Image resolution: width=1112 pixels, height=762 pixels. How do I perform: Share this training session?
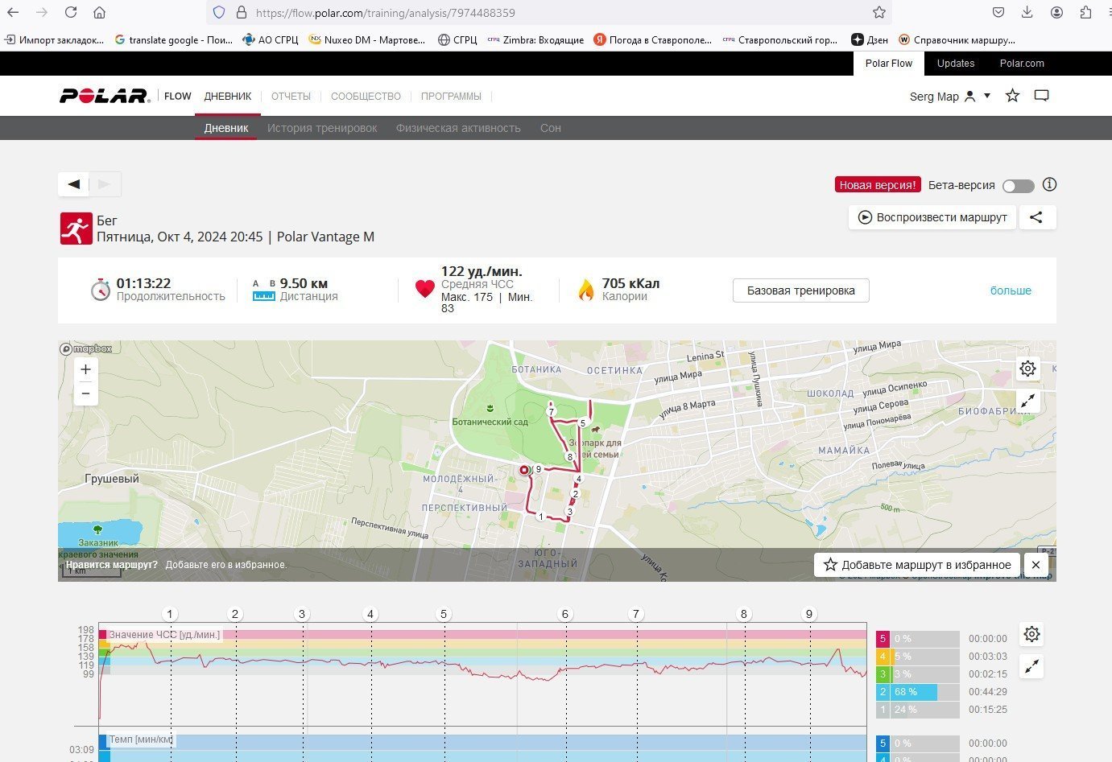[x=1037, y=217]
